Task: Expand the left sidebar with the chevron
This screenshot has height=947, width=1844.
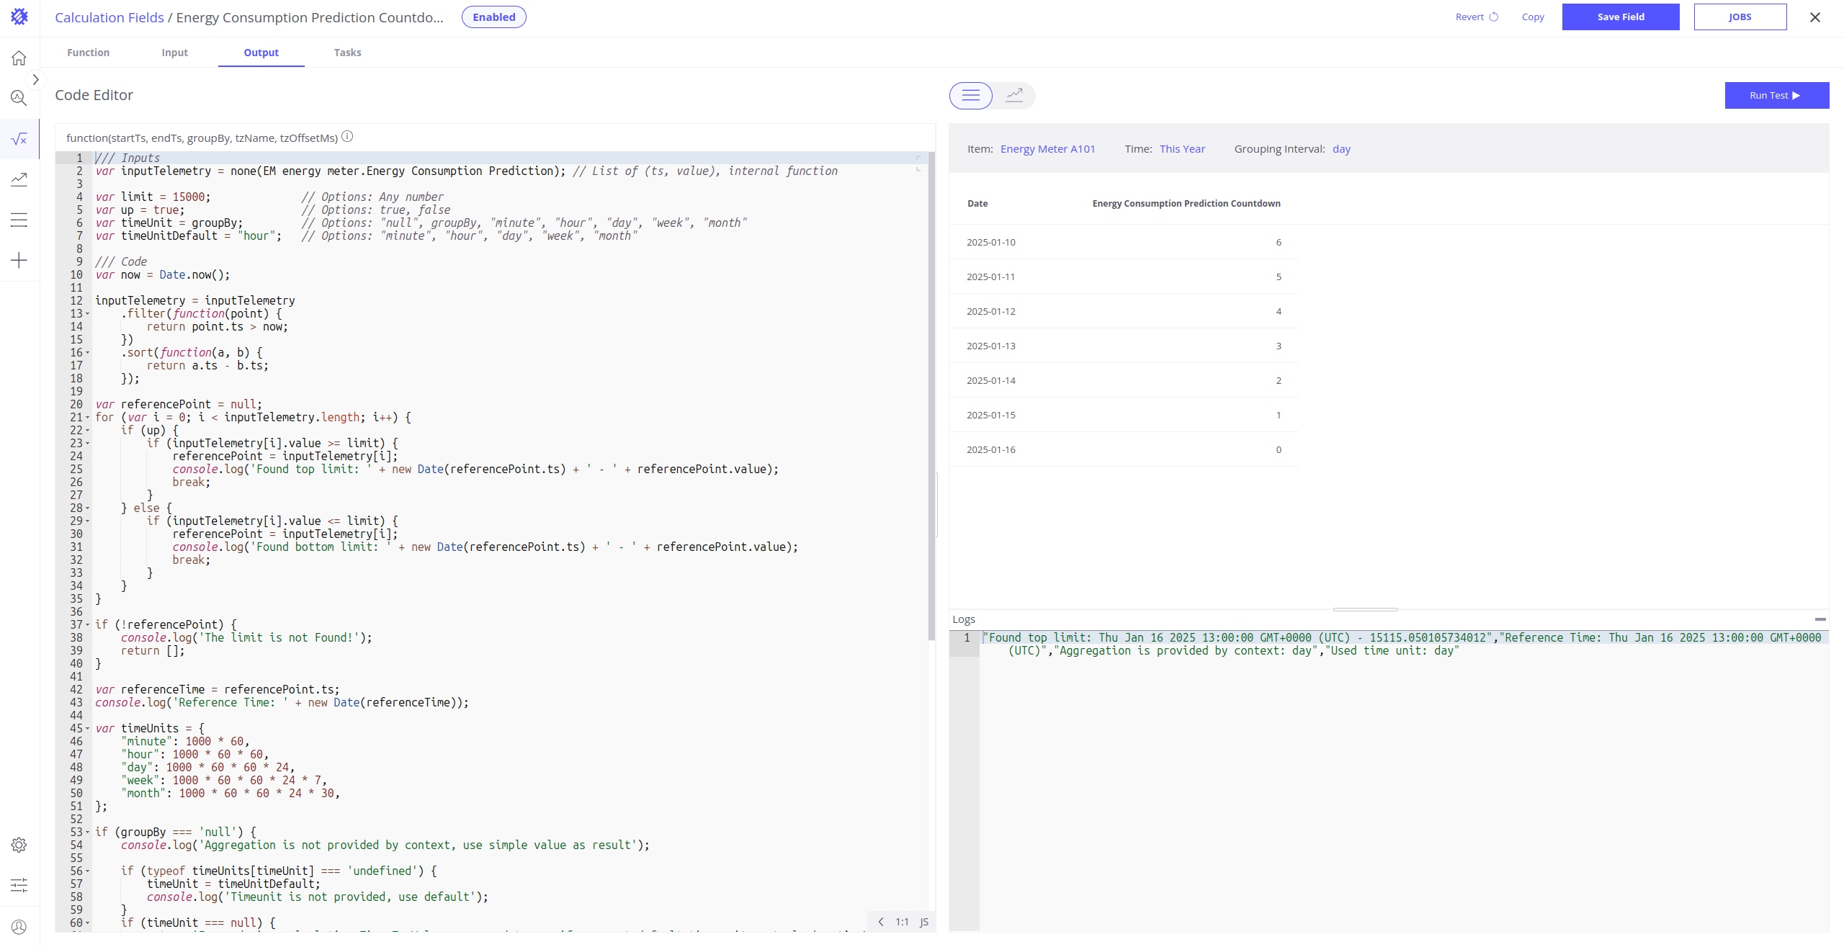Action: pos(35,79)
